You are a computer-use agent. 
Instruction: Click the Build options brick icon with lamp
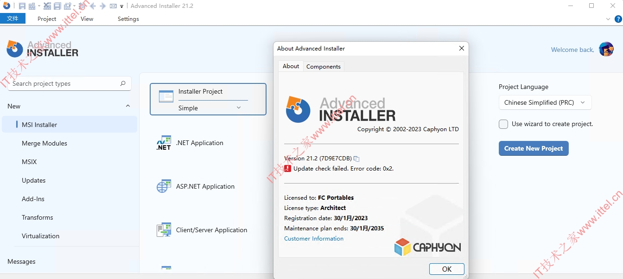[x=68, y=6]
